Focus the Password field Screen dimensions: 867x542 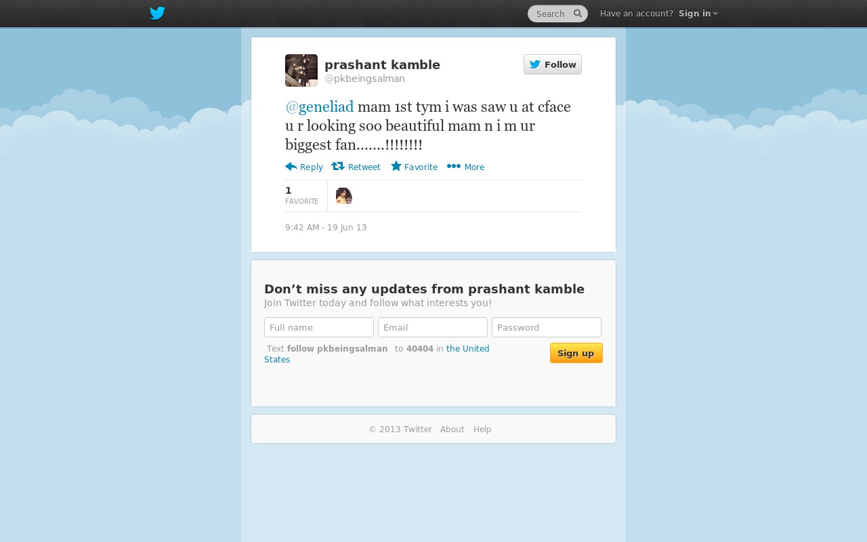click(547, 327)
